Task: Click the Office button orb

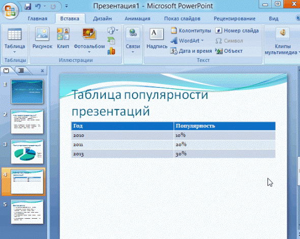Action: [11, 11]
